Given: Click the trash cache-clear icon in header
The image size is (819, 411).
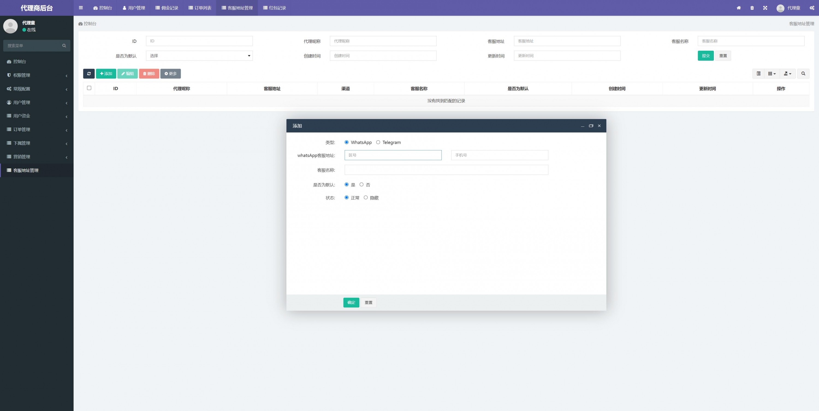Looking at the screenshot, I should coord(752,8).
